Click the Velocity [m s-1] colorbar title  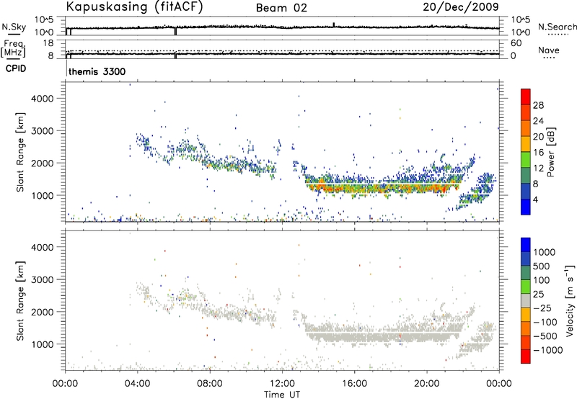pyautogui.click(x=570, y=300)
